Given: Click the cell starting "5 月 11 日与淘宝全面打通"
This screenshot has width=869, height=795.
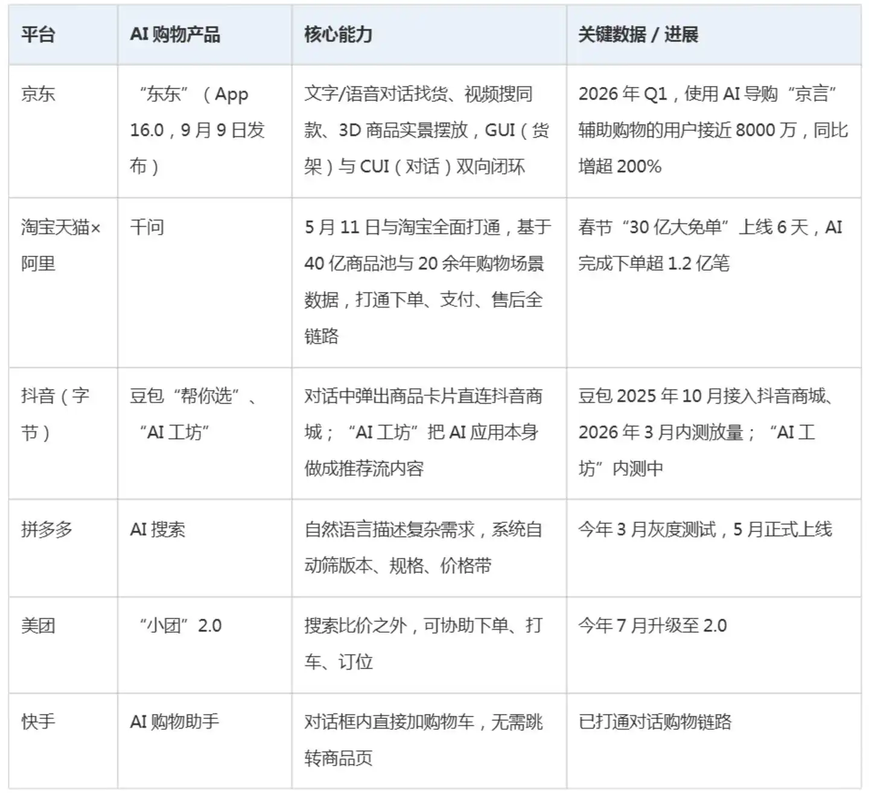Looking at the screenshot, I should 429,282.
